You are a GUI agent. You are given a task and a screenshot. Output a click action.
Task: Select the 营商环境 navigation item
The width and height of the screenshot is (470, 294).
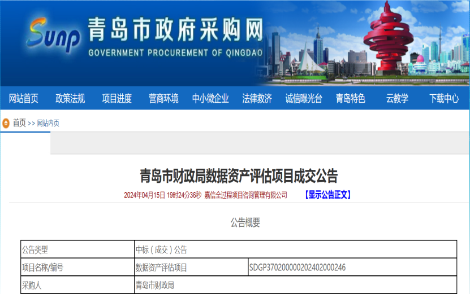coord(163,98)
